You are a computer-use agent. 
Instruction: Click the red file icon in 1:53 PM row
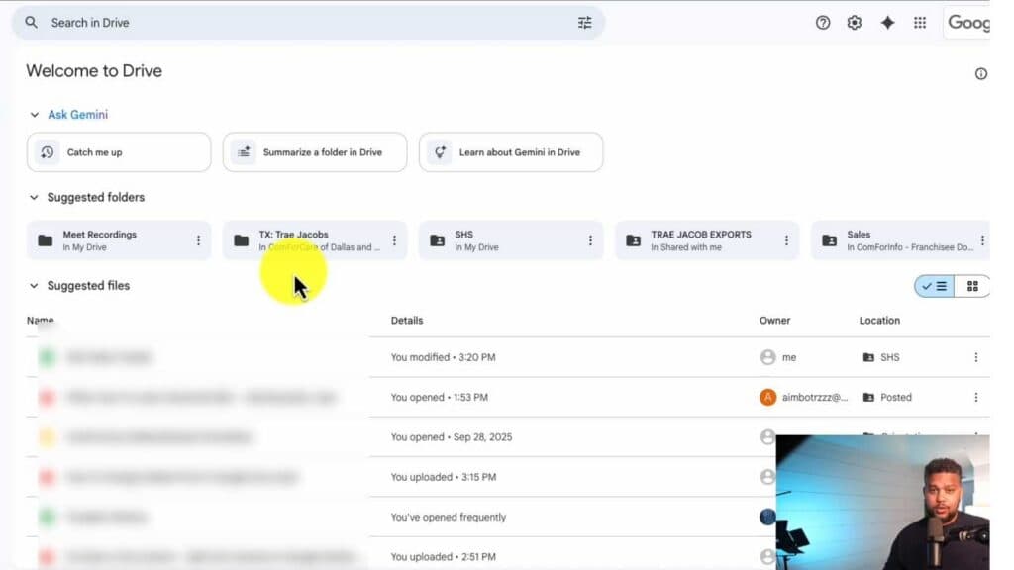[x=47, y=398]
